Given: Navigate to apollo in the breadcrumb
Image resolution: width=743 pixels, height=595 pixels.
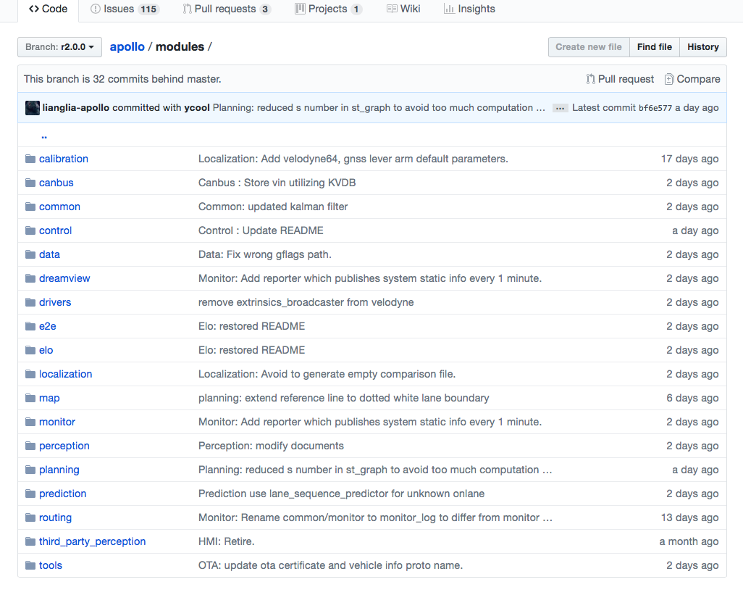Looking at the screenshot, I should pyautogui.click(x=127, y=47).
